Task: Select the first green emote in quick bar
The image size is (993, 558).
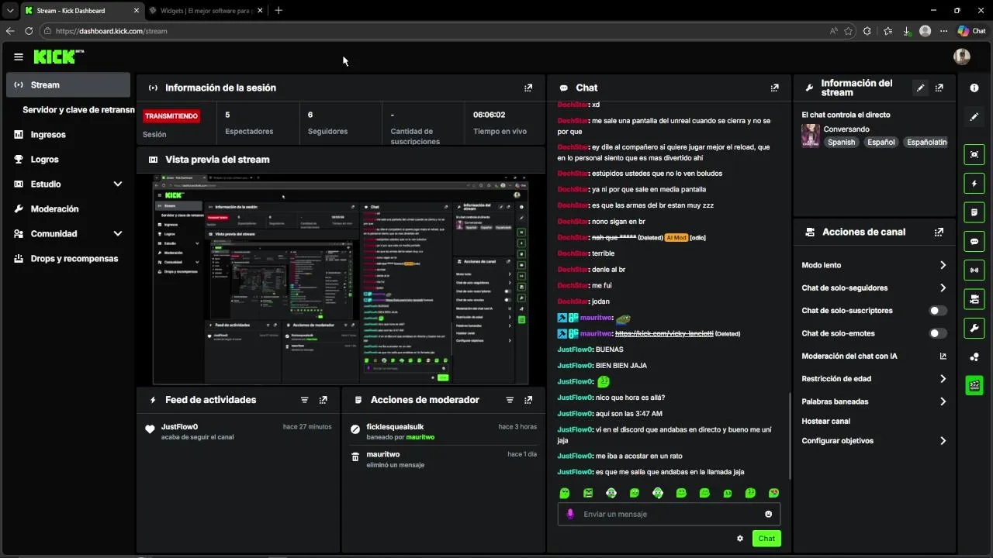Action: [x=565, y=493]
